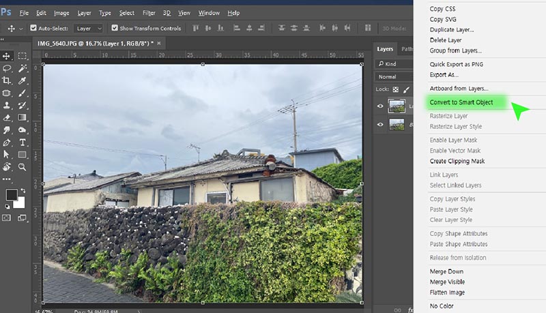The width and height of the screenshot is (546, 313).
Task: Open the Filter menu
Action: coord(149,13)
